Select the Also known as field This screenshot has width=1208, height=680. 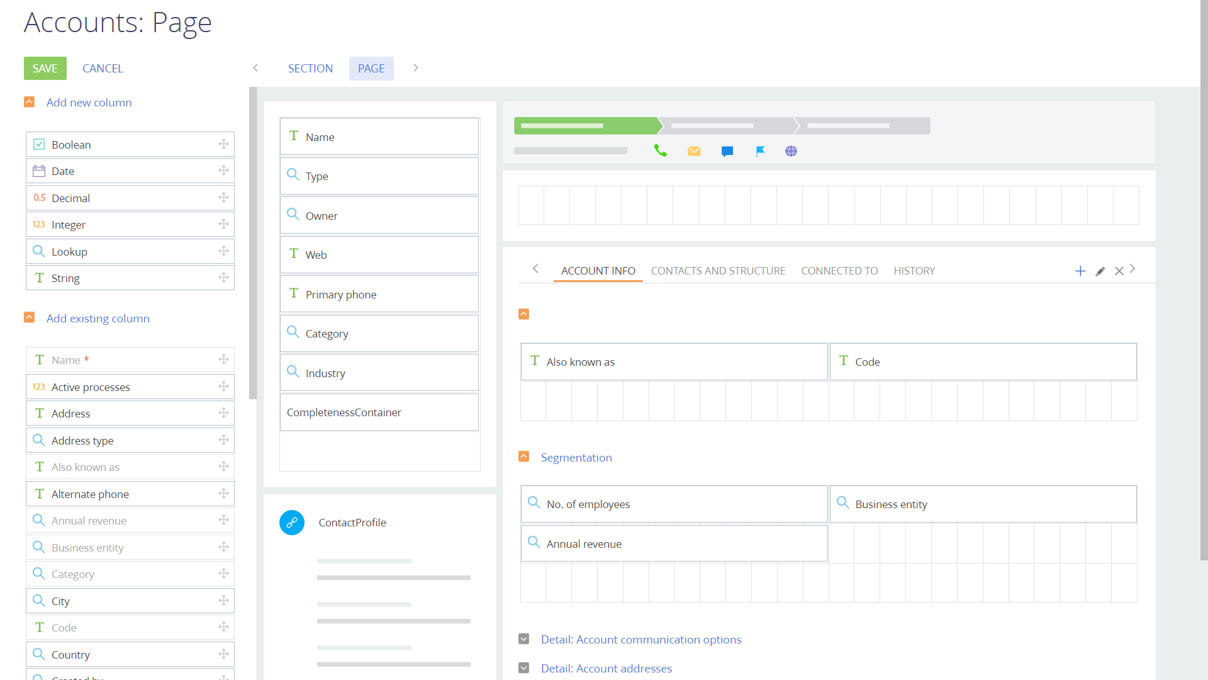point(674,361)
